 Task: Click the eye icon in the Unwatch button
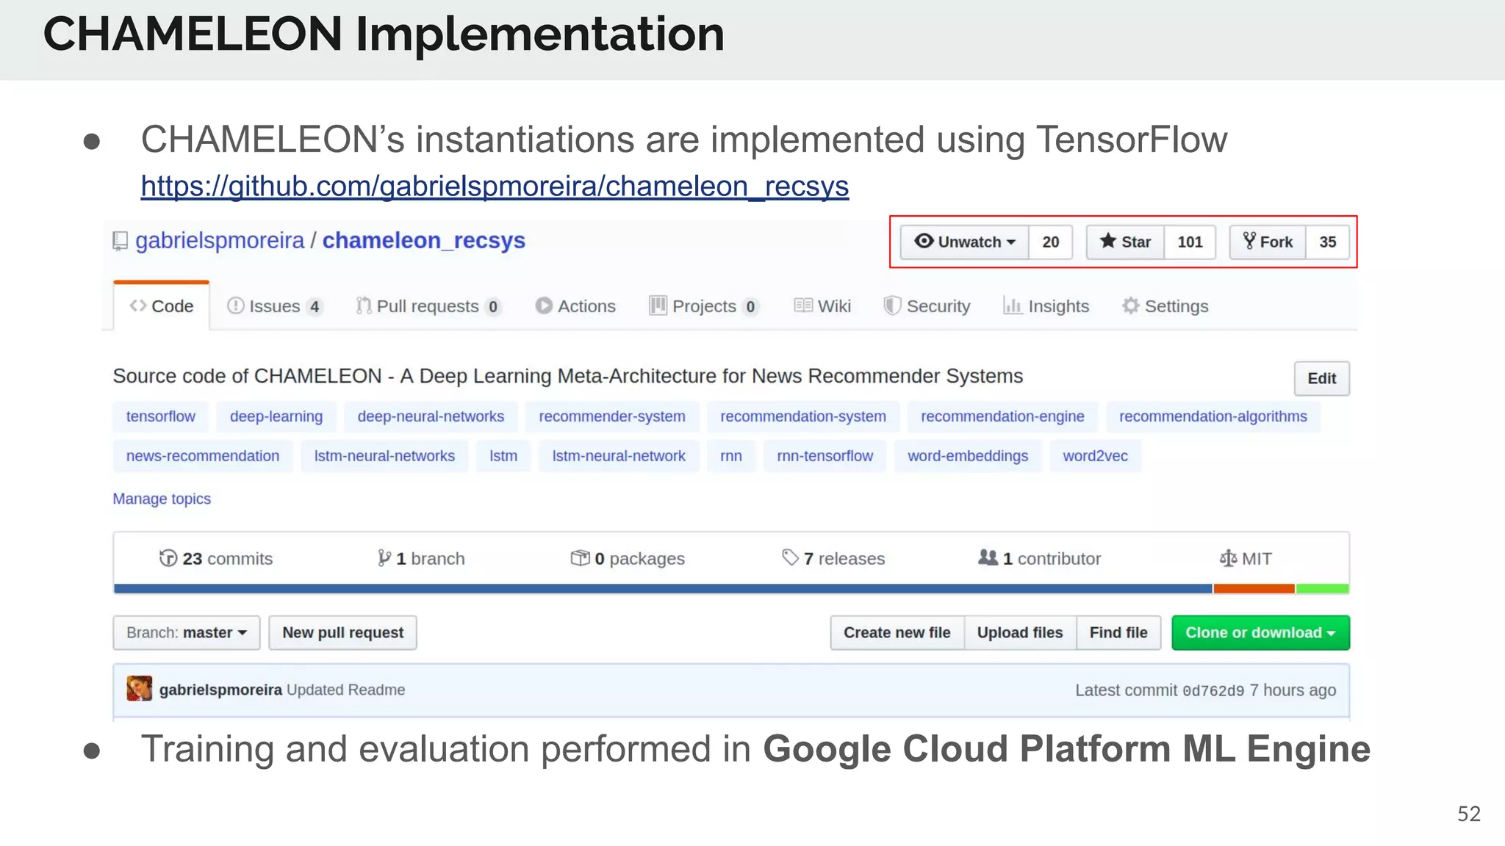pyautogui.click(x=924, y=241)
